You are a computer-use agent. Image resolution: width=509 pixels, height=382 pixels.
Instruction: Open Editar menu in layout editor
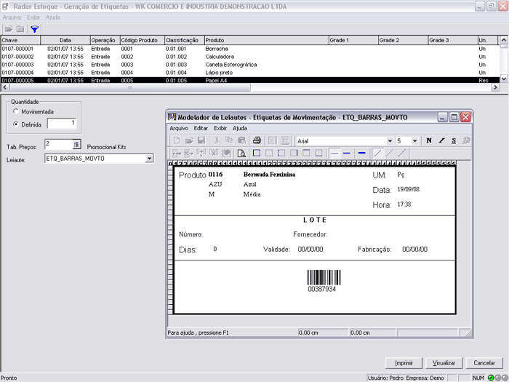click(x=201, y=128)
